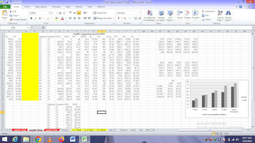The image size is (255, 143).
Task: Expand the Fill dropdown in Editing
Action: pos(209,15)
